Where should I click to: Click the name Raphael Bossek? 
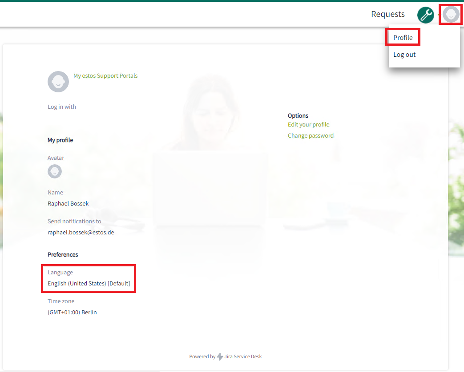tap(68, 204)
